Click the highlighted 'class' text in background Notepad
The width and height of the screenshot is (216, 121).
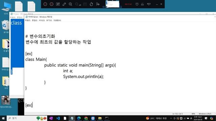click(x=16, y=23)
